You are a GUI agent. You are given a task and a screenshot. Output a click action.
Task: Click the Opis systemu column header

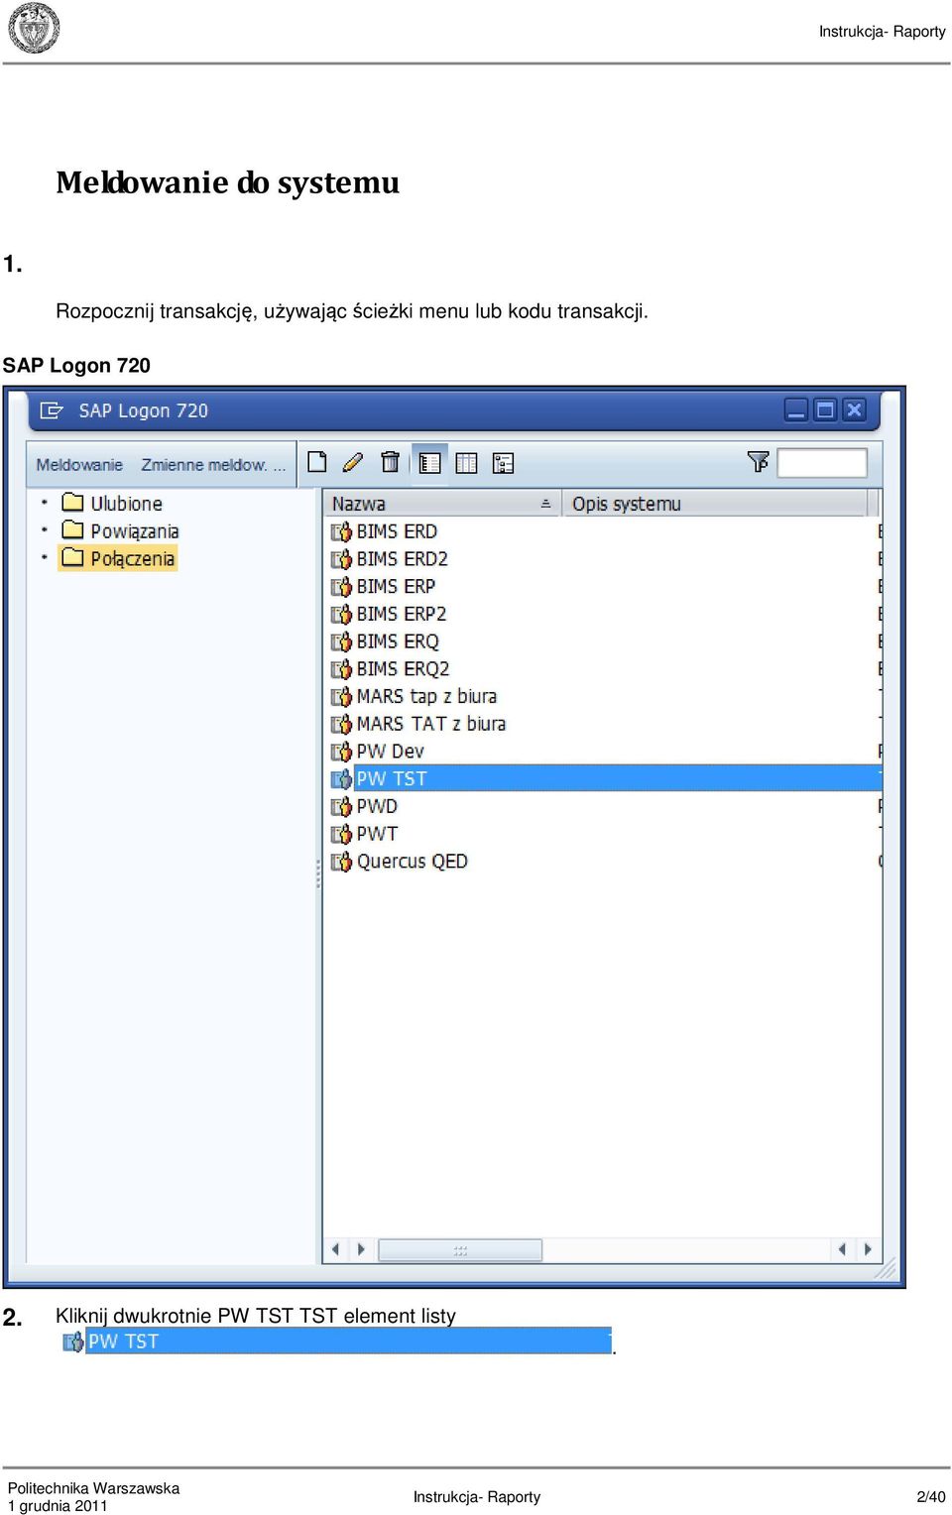(x=714, y=504)
